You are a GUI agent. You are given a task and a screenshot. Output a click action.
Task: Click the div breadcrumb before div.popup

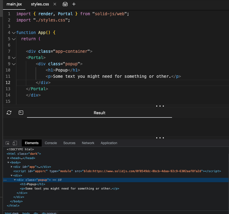click(36, 213)
